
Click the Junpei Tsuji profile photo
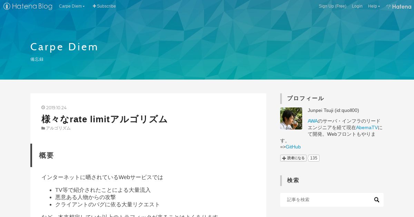pos(291,118)
